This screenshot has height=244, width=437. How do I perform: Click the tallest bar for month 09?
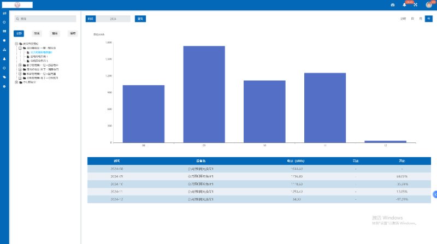(204, 94)
